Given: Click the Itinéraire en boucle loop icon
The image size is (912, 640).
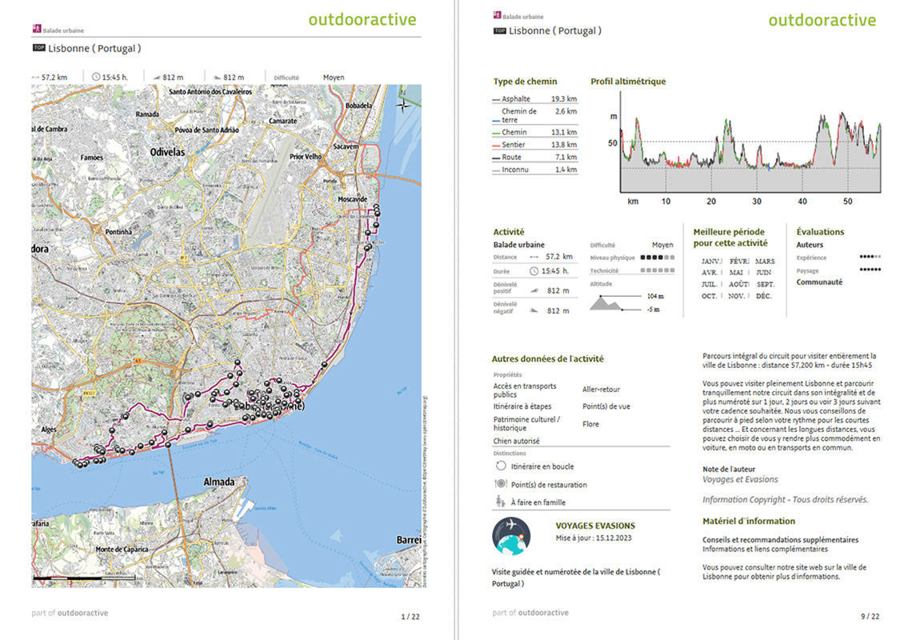Looking at the screenshot, I should click(x=501, y=466).
